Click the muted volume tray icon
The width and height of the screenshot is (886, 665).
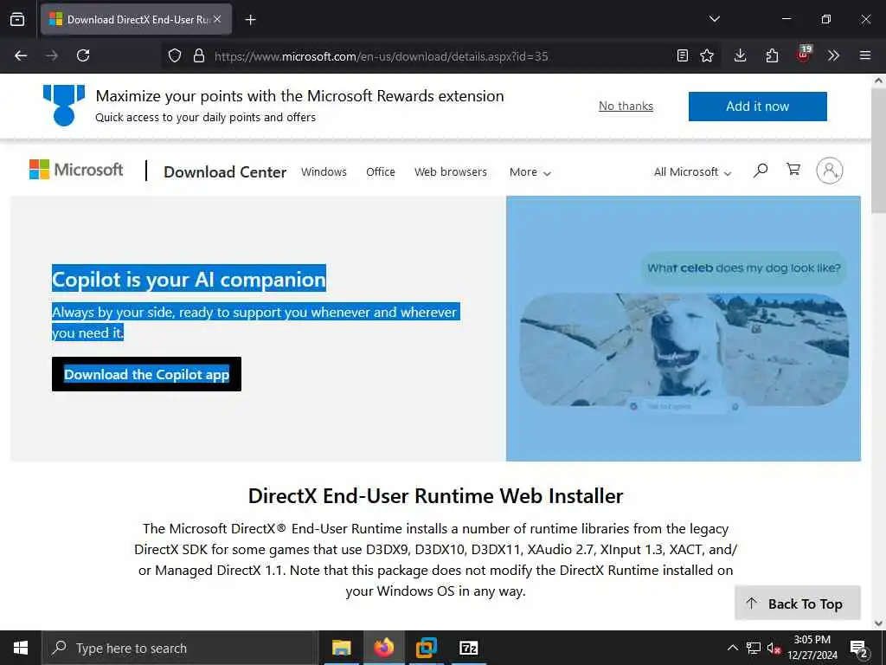774,649
